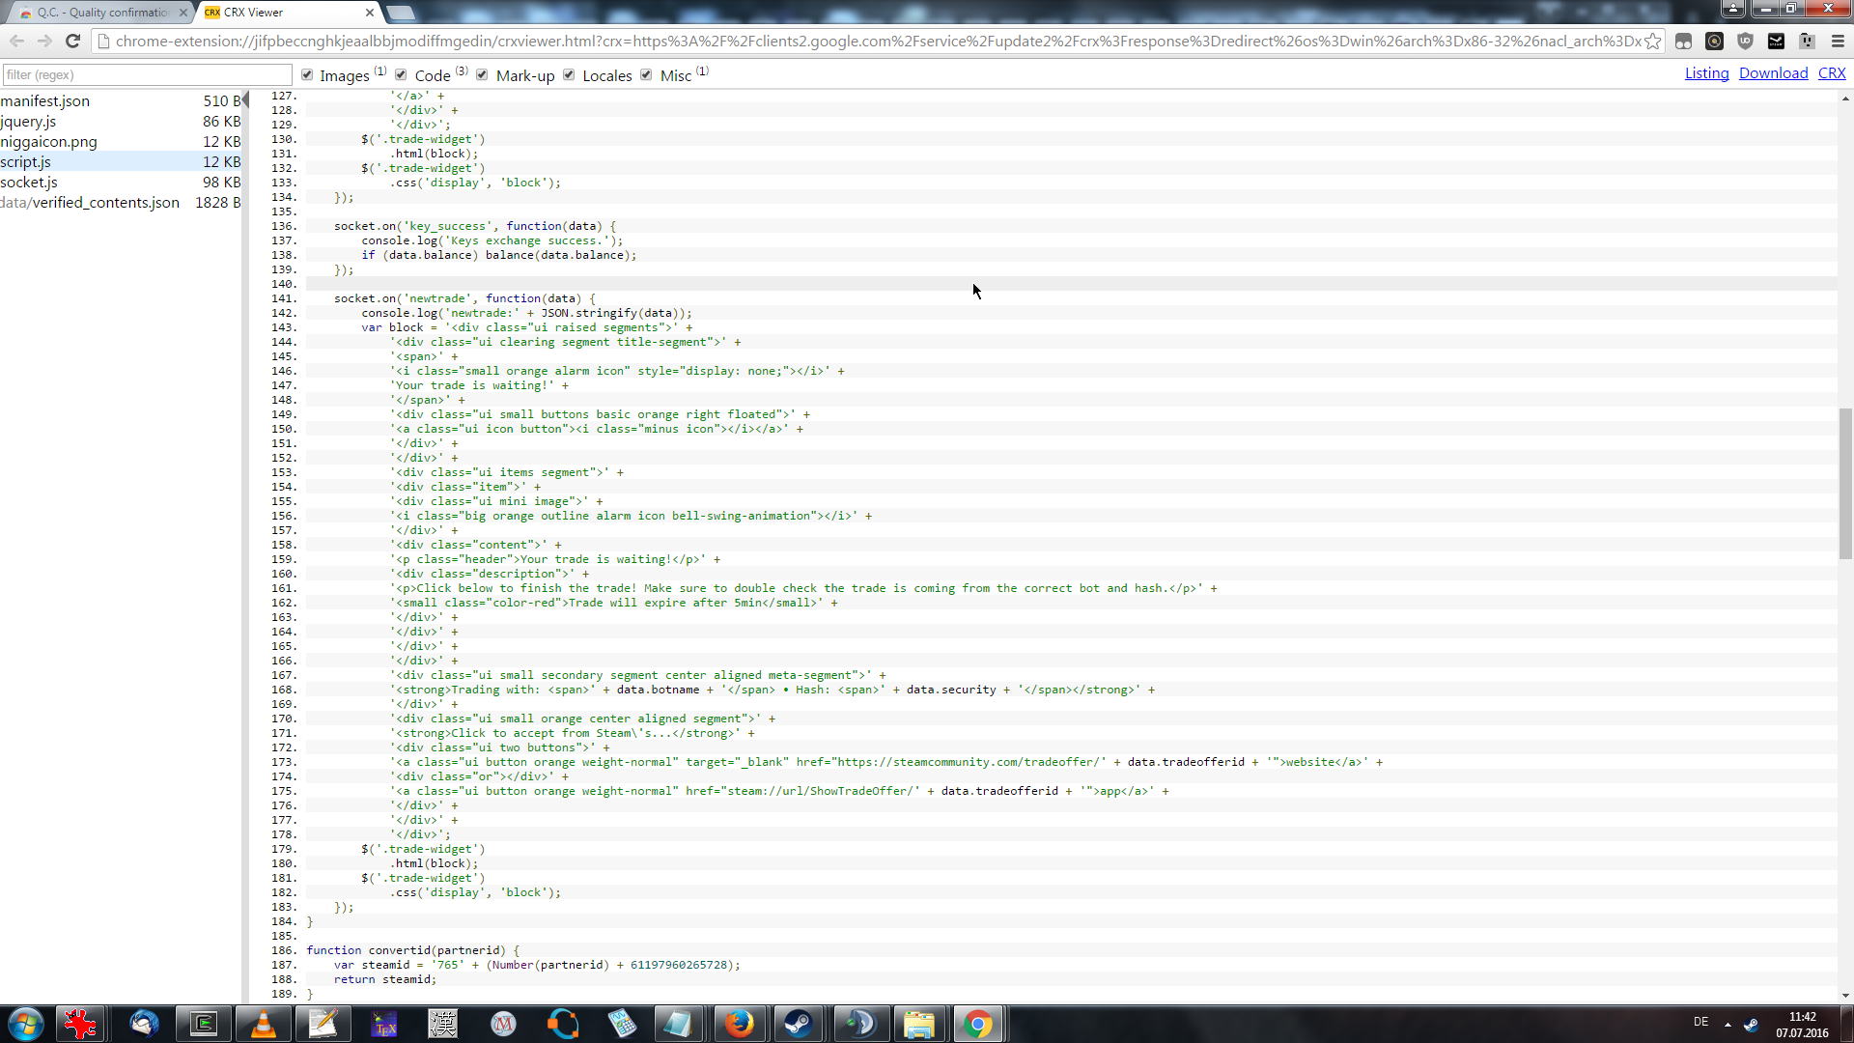
Task: Click the Download link
Action: click(x=1773, y=73)
